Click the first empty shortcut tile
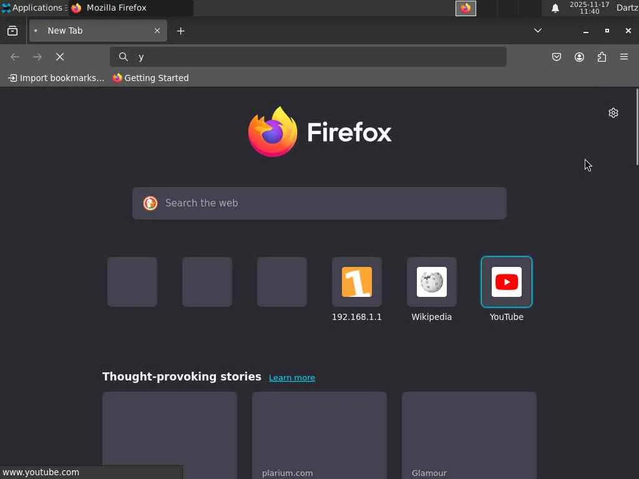Screen dimensions: 639x479 [x=132, y=282]
